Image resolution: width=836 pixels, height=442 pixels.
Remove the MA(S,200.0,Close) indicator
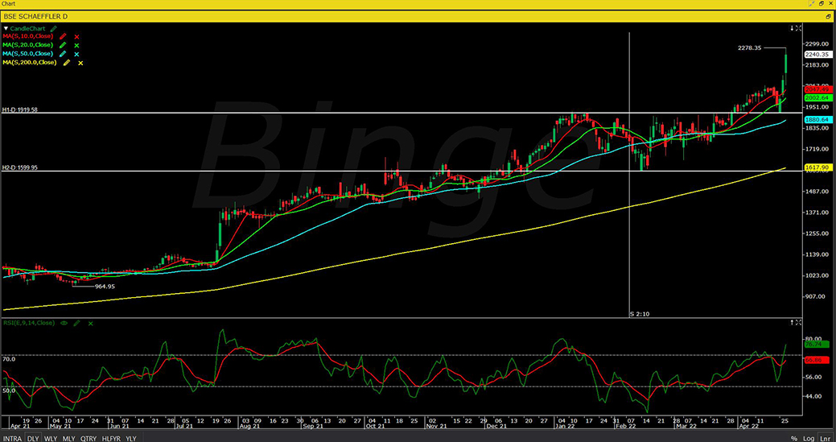point(80,63)
